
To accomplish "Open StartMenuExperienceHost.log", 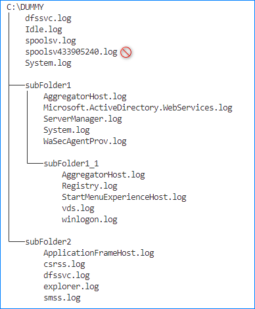I will (x=124, y=197).
